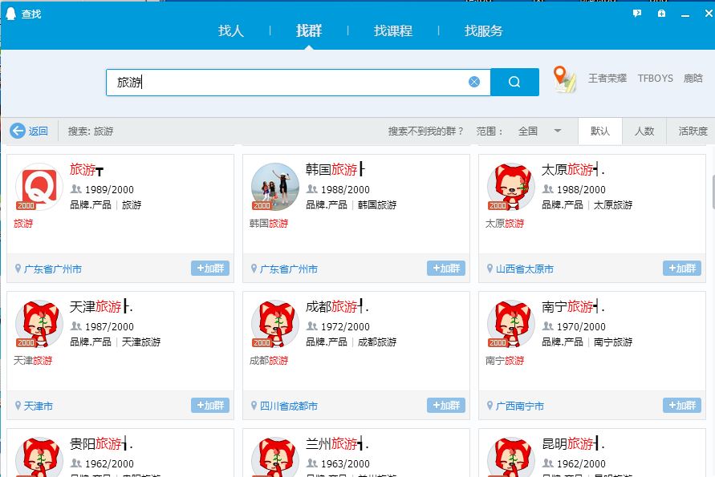Viewport: 715px width, 477px height.
Task: Open the 韩国旅游 group photo avatar
Action: coord(275,187)
